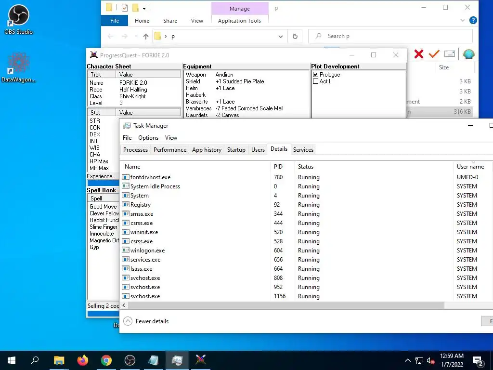Viewport: 493px width, 370px height.
Task: Open taskbar search magnifier
Action: [x=35, y=360]
